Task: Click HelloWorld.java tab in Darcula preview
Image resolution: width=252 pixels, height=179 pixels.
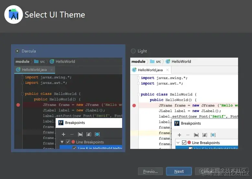Action: (x=34, y=70)
